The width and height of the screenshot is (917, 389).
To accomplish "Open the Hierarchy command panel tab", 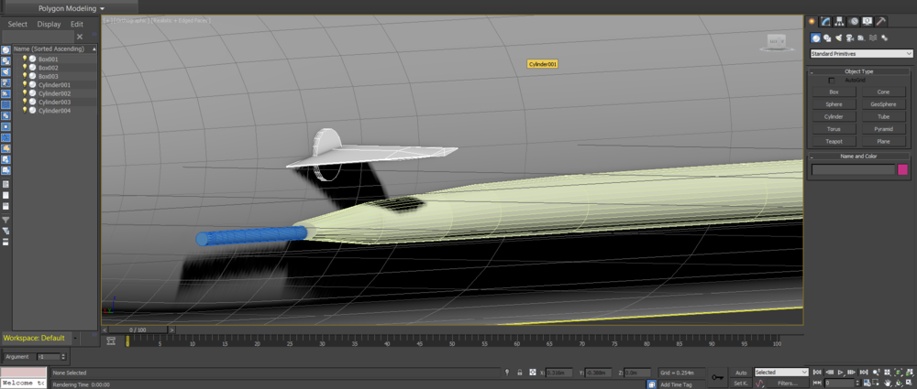I will [x=839, y=21].
